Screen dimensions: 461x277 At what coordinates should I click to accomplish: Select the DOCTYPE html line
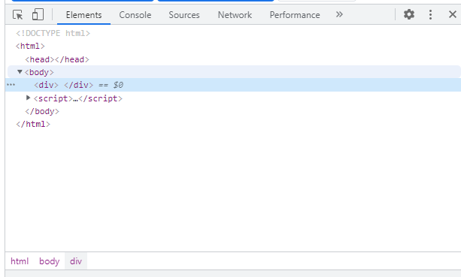(53, 33)
